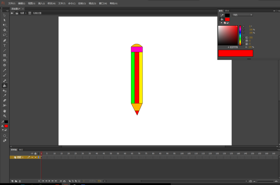Image resolution: width=280 pixels, height=185 pixels.
Task: Select the Oval tool
Action: [x=4, y=60]
